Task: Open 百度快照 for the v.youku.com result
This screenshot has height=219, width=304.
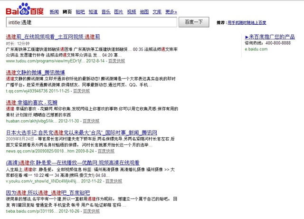Action: tap(114, 181)
